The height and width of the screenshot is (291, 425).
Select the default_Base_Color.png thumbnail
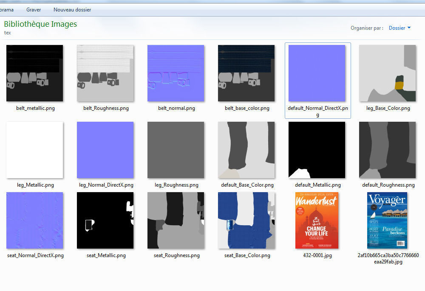[x=246, y=150]
